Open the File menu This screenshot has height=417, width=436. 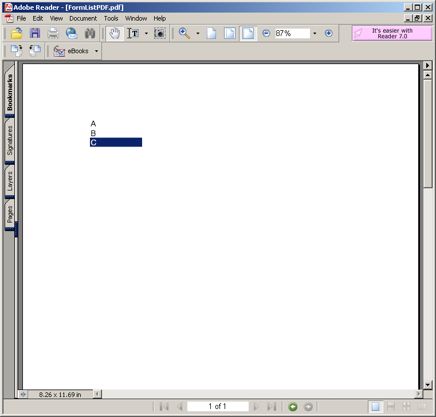(x=21, y=18)
